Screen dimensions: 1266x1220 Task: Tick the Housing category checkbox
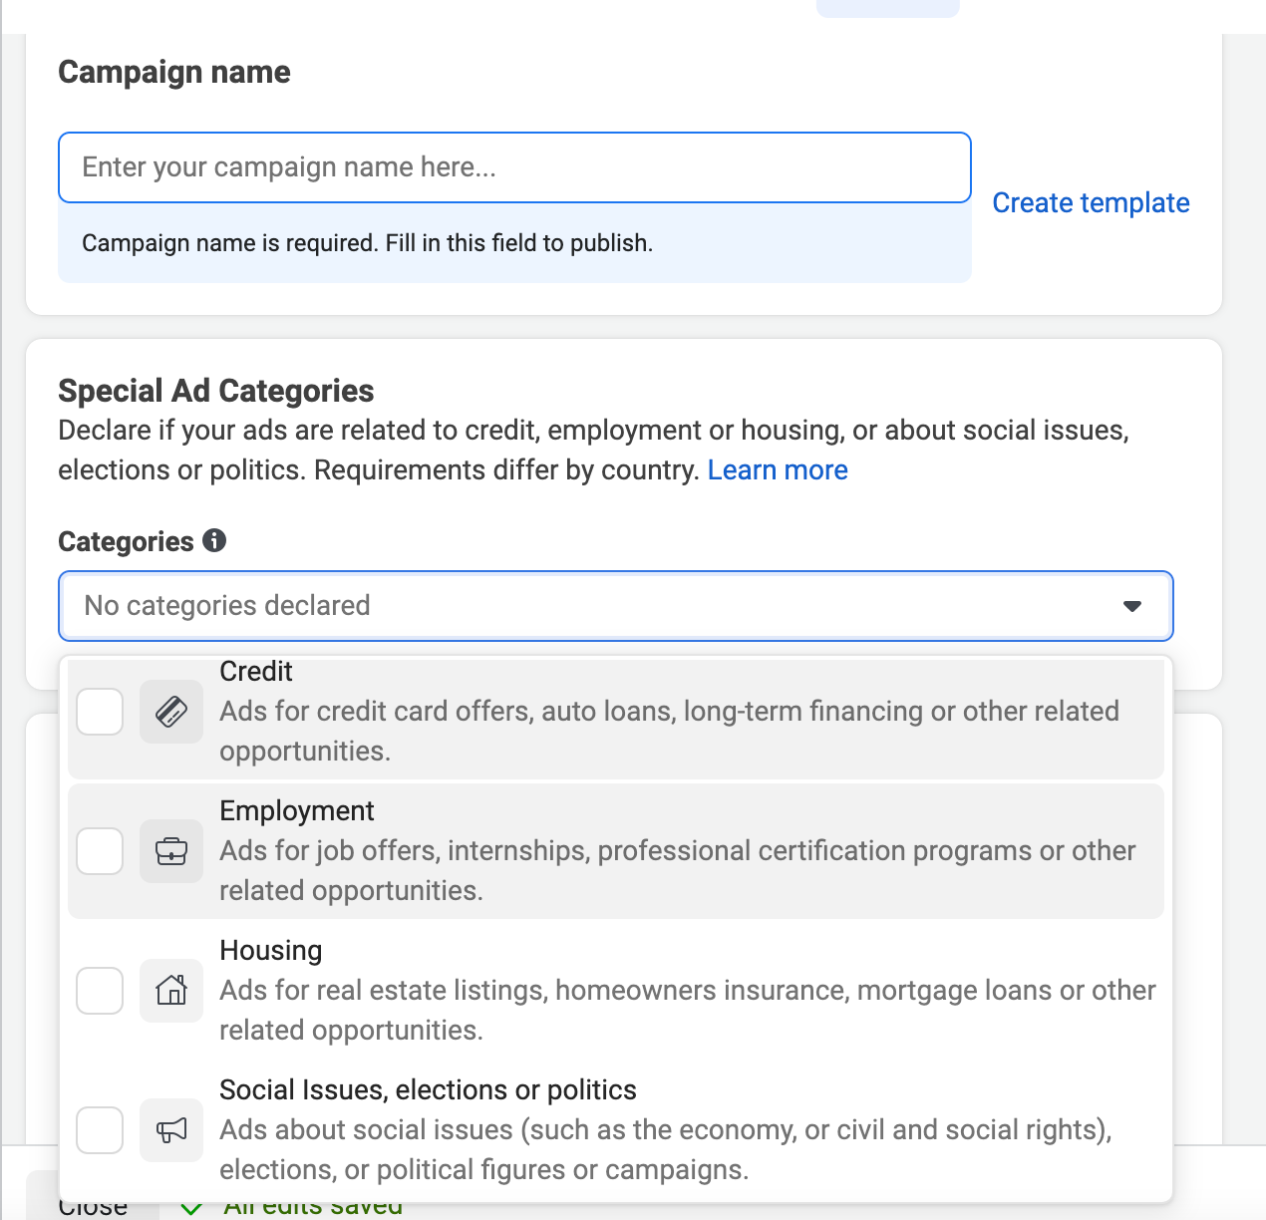pos(100,991)
